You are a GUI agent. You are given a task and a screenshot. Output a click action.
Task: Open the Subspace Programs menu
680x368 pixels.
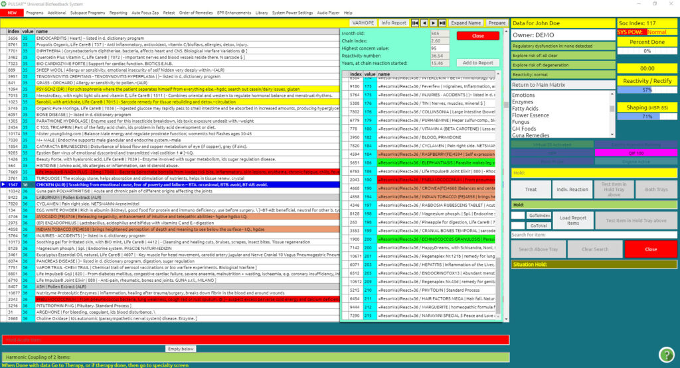86,13
